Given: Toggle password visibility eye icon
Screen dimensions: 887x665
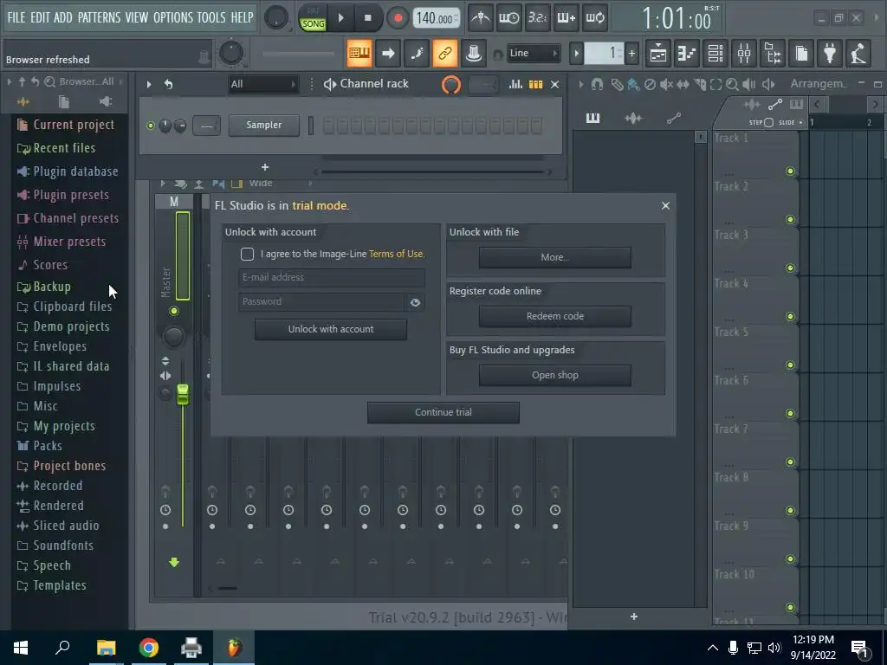Looking at the screenshot, I should click(415, 302).
